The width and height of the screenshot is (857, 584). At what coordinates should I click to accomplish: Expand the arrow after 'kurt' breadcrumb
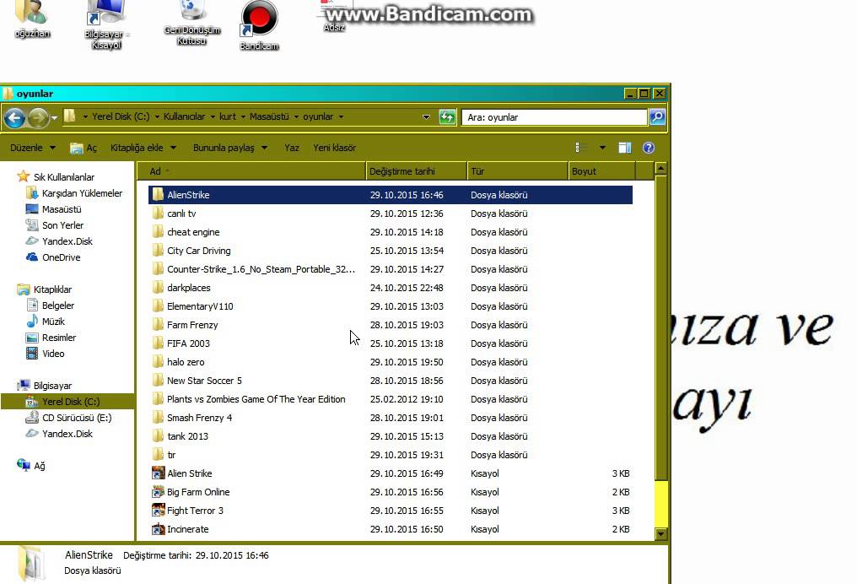pos(243,116)
